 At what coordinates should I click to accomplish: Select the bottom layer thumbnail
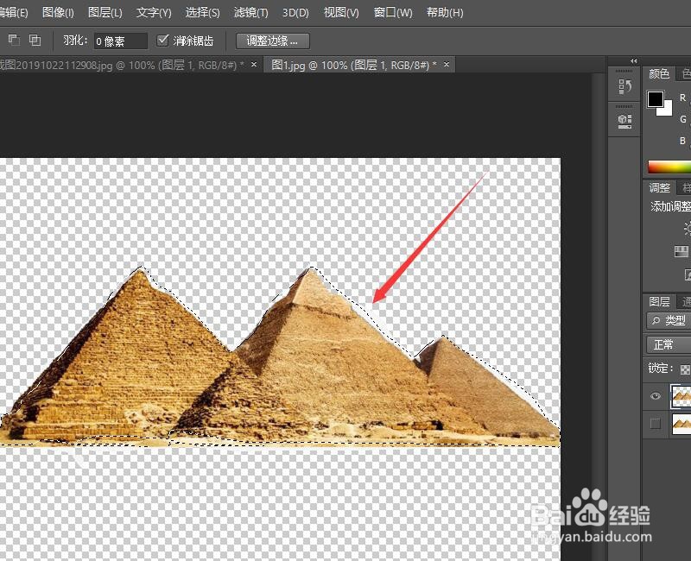tap(681, 424)
